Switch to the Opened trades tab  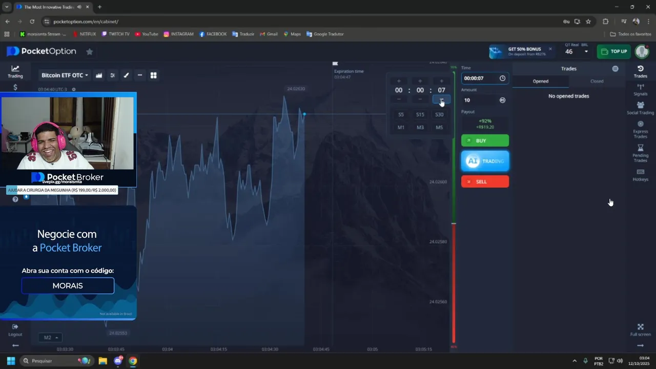[x=541, y=81]
